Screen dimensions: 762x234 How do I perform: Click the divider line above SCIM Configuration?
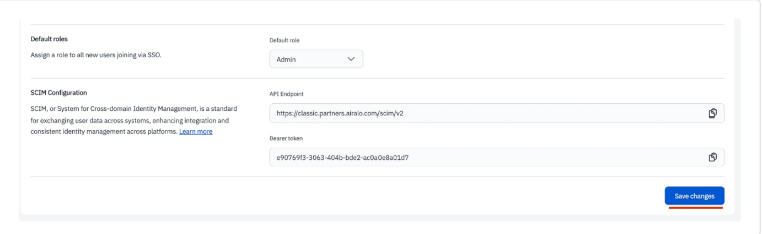(x=377, y=78)
